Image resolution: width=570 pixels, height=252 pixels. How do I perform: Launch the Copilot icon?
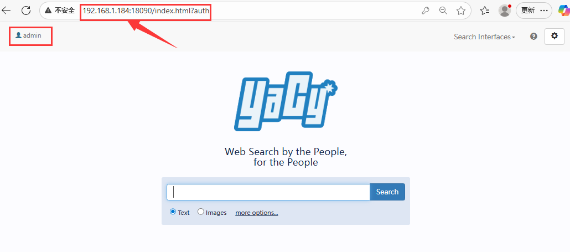click(564, 11)
